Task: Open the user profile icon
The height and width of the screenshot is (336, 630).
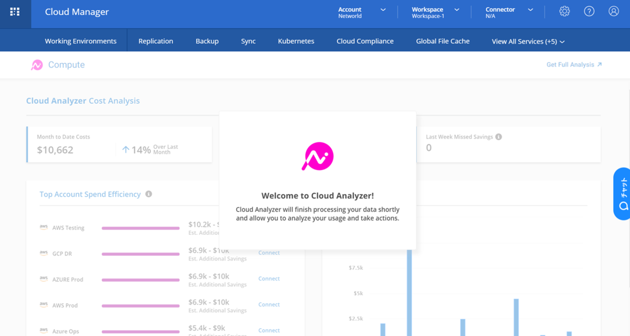Action: 614,11
